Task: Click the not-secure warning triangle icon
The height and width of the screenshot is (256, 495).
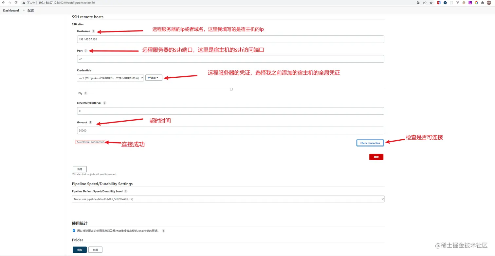Action: (24, 3)
